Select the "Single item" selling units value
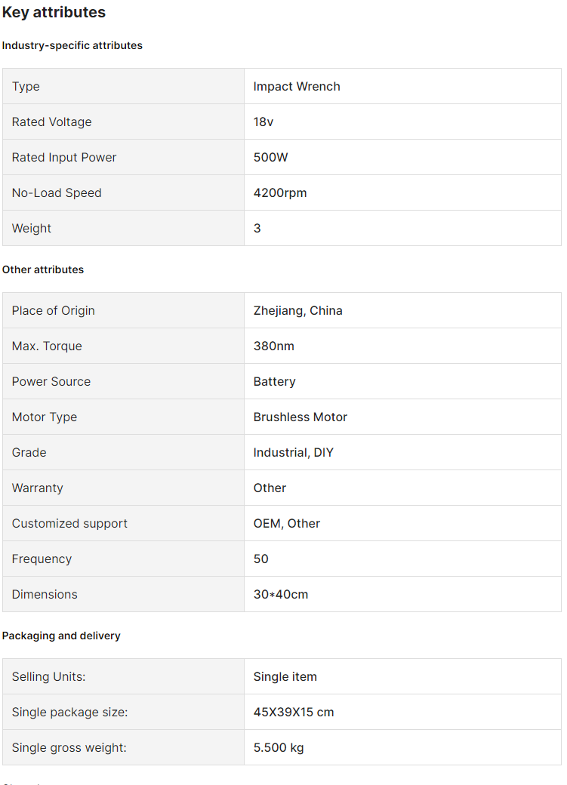Screen dimensions: 567x785 point(285,676)
